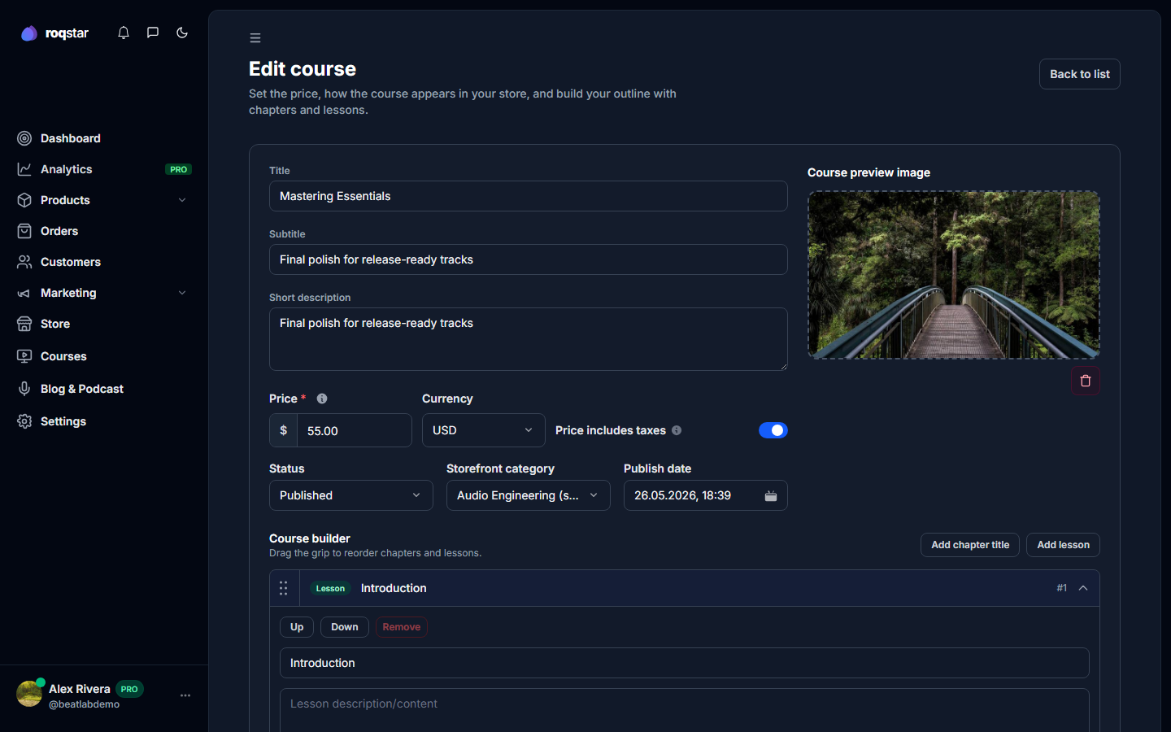Open Analytics menu item
The height and width of the screenshot is (732, 1171).
[104, 169]
